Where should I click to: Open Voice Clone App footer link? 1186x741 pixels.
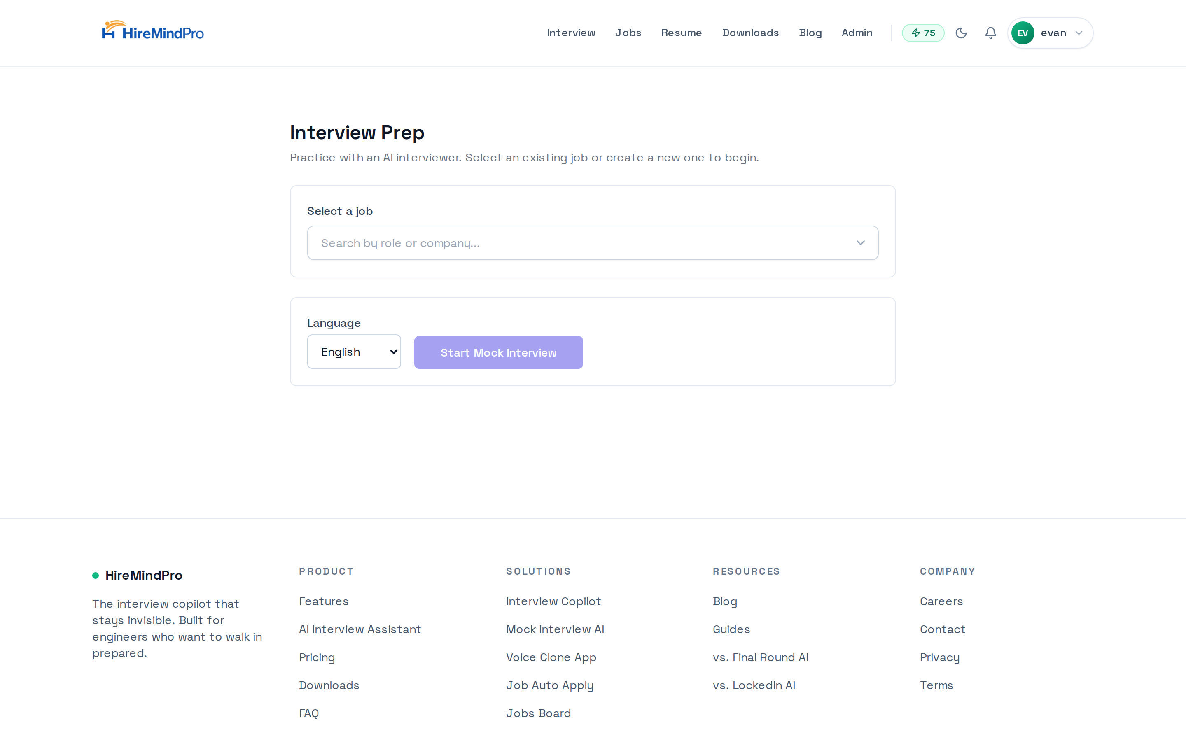pyautogui.click(x=551, y=657)
